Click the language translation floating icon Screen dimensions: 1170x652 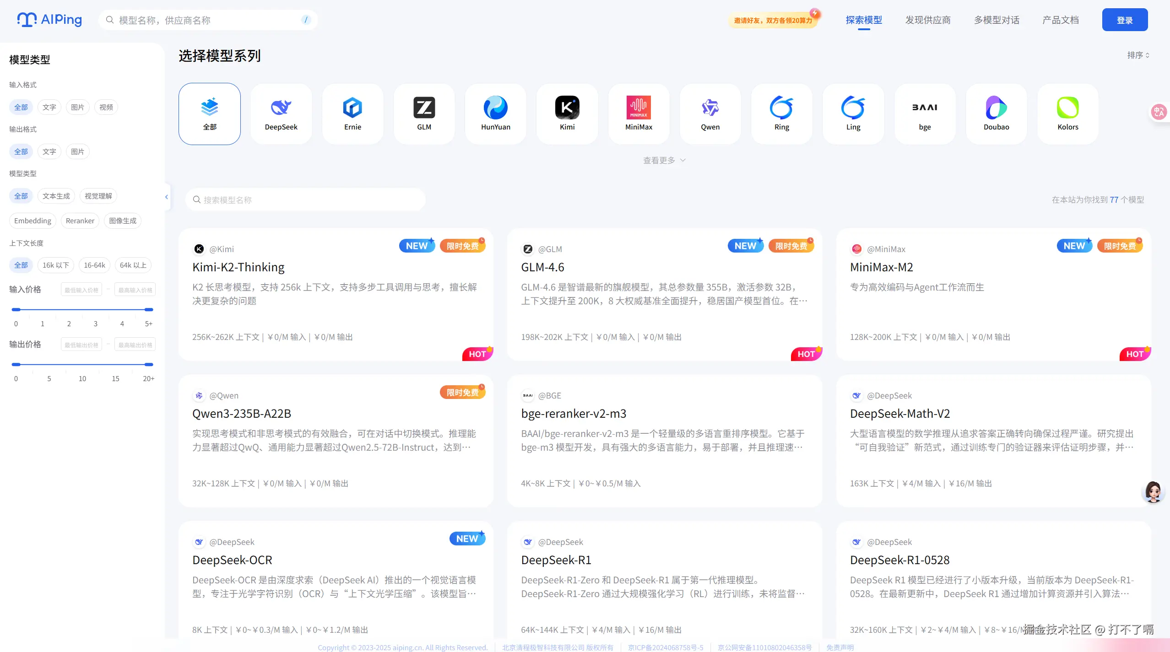(x=1159, y=112)
